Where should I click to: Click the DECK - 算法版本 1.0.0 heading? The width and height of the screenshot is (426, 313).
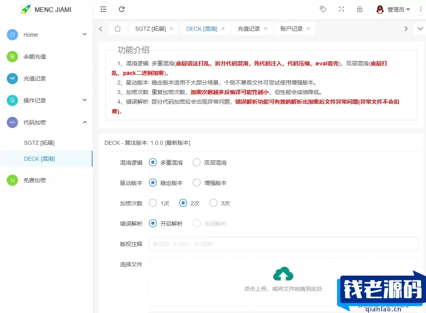tap(147, 143)
